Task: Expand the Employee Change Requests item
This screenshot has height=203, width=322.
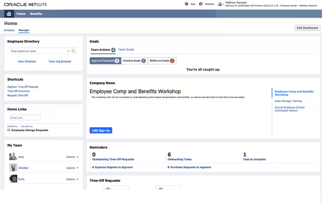Action: (9, 130)
